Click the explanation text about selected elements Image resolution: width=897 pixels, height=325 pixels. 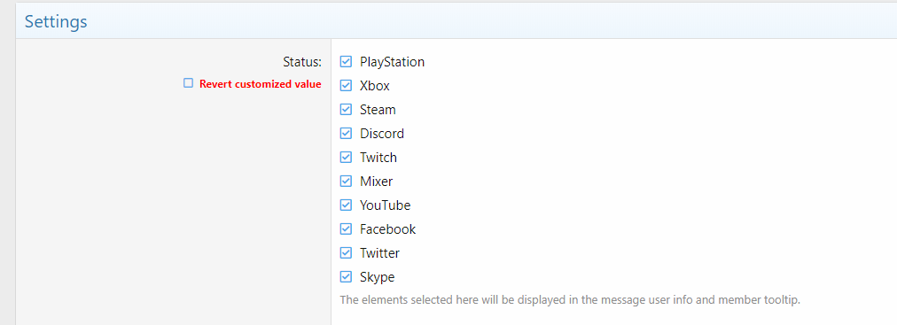570,300
